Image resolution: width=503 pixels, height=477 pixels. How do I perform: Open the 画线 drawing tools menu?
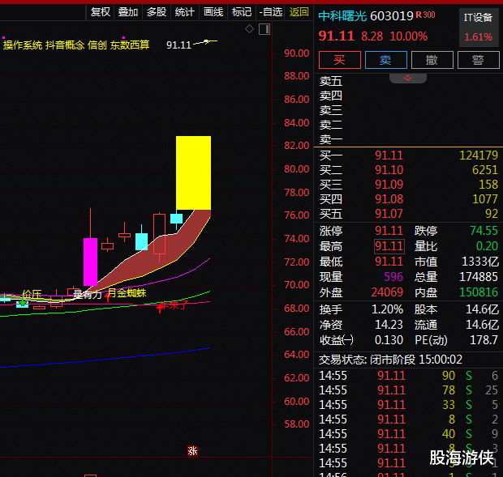(213, 11)
